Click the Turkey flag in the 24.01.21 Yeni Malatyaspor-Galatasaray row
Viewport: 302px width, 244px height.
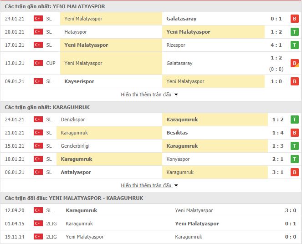click(38, 19)
